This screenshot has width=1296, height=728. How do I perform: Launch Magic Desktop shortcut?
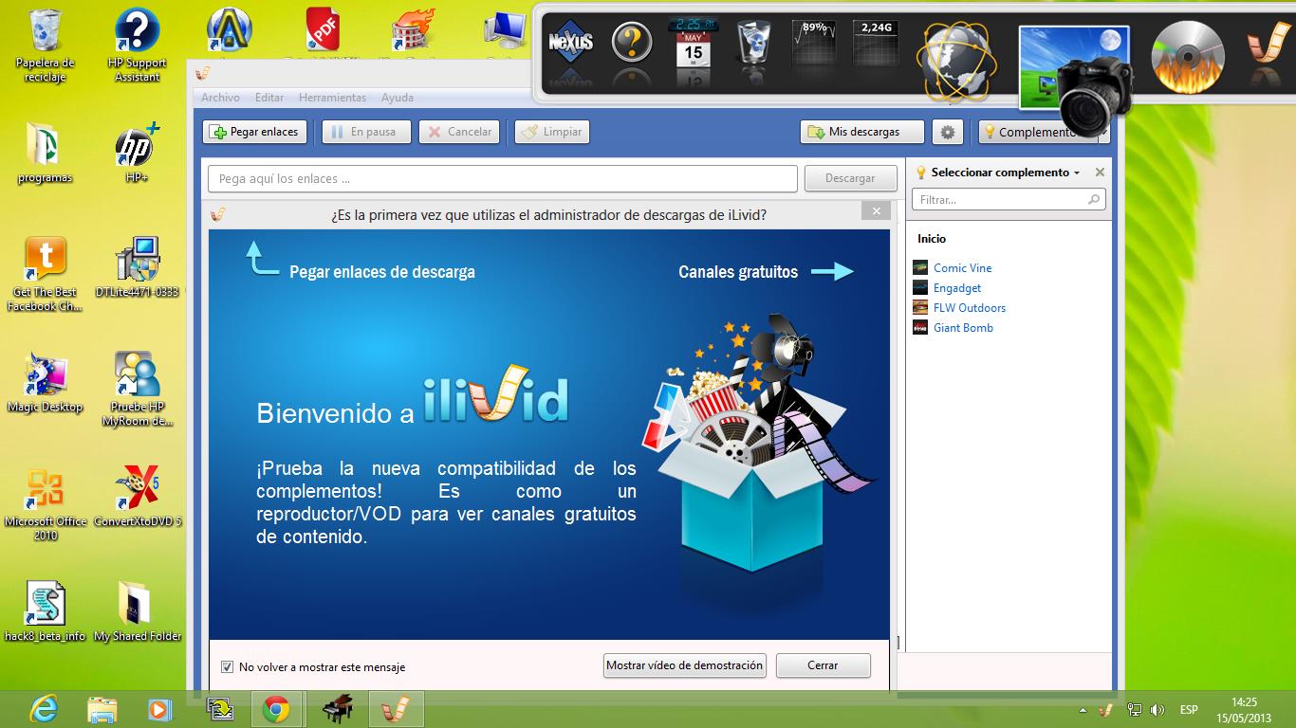45,383
